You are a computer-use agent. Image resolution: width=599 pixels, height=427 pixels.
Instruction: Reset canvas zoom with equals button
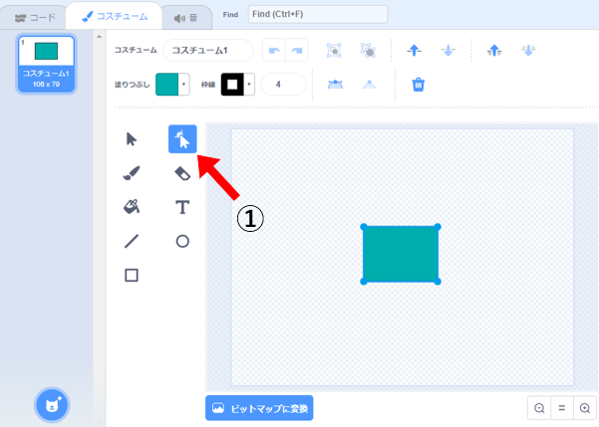click(561, 408)
